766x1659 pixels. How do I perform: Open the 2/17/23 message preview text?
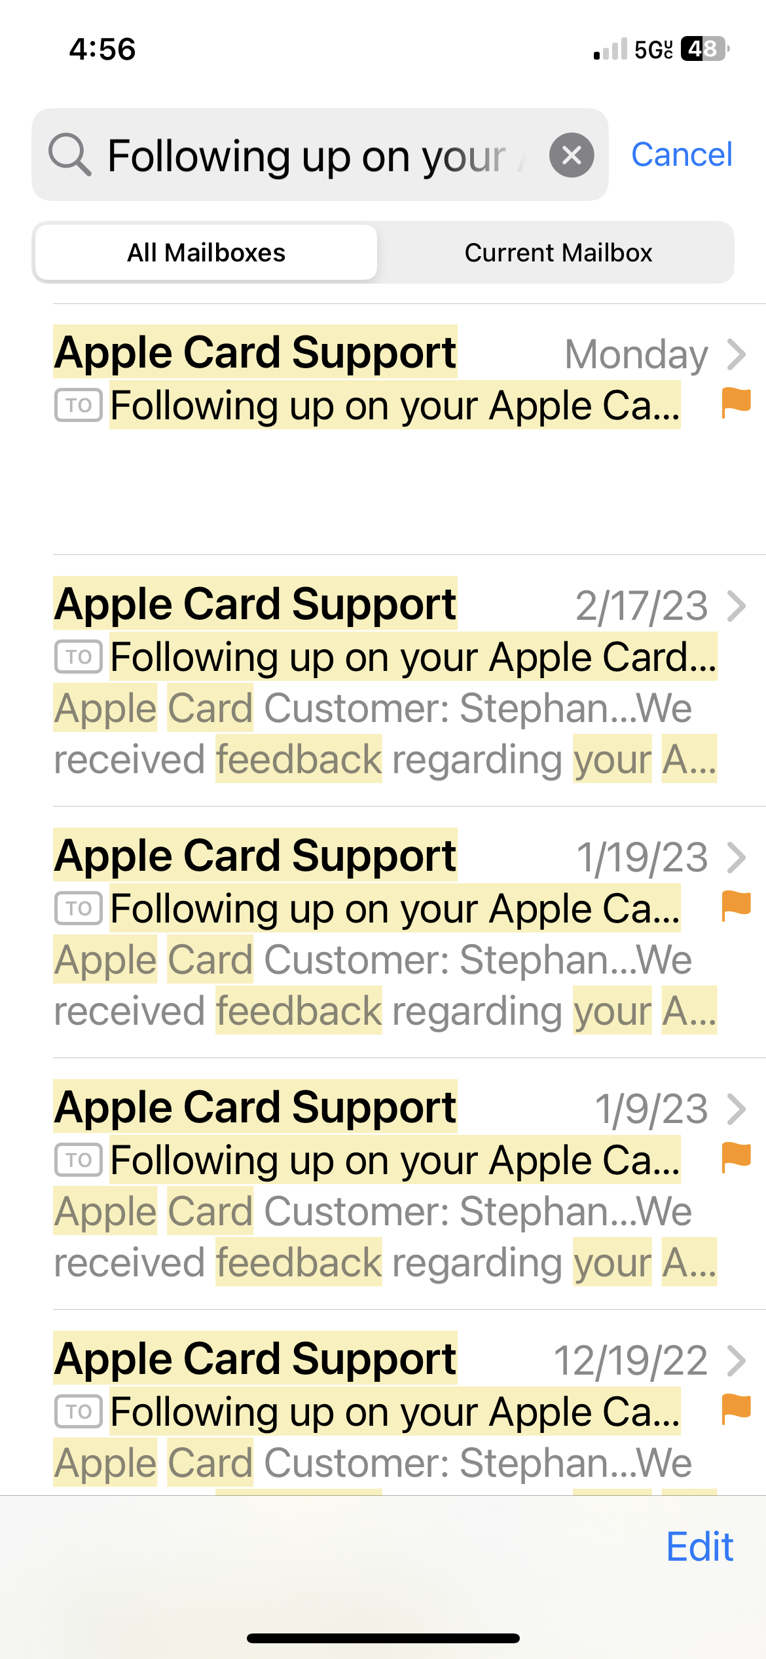(386, 734)
